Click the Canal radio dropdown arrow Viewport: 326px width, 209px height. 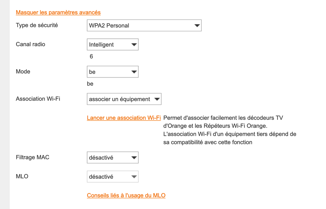134,45
